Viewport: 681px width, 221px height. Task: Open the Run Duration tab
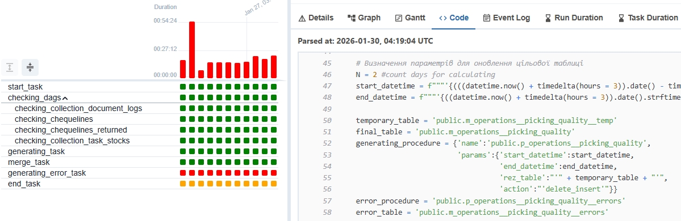573,18
